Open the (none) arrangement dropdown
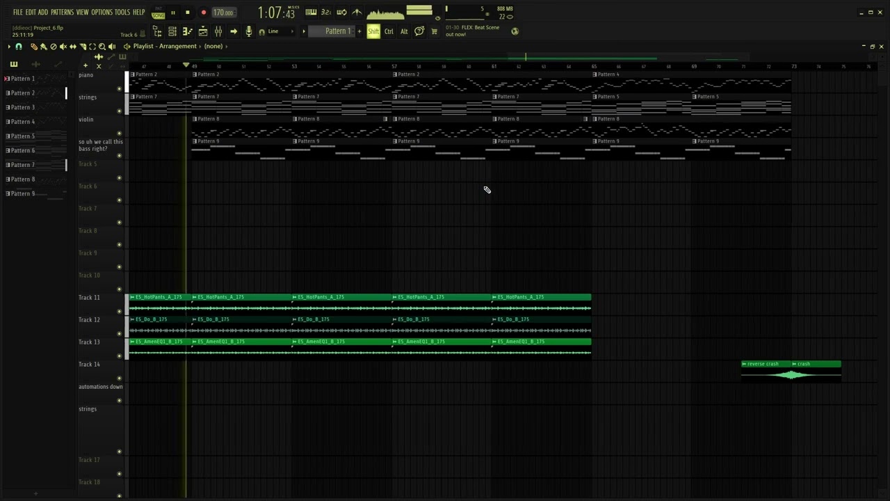 tap(213, 47)
